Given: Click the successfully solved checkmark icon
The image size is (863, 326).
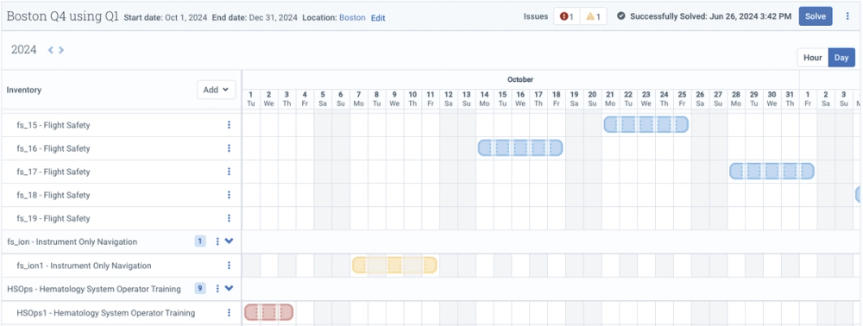Looking at the screenshot, I should (620, 16).
